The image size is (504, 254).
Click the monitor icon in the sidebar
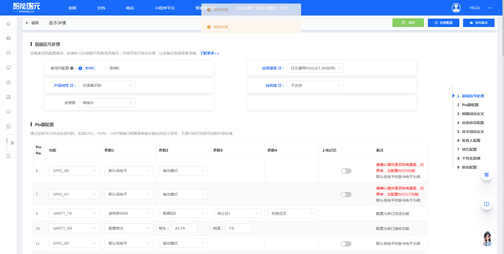coord(8,68)
